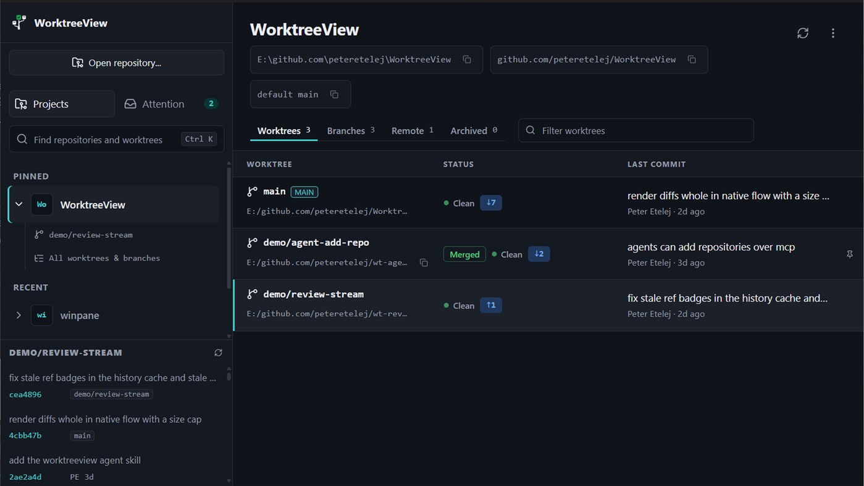Image resolution: width=864 pixels, height=486 pixels.
Task: Focus the Find repositories and worktrees field
Action: pyautogui.click(x=117, y=140)
